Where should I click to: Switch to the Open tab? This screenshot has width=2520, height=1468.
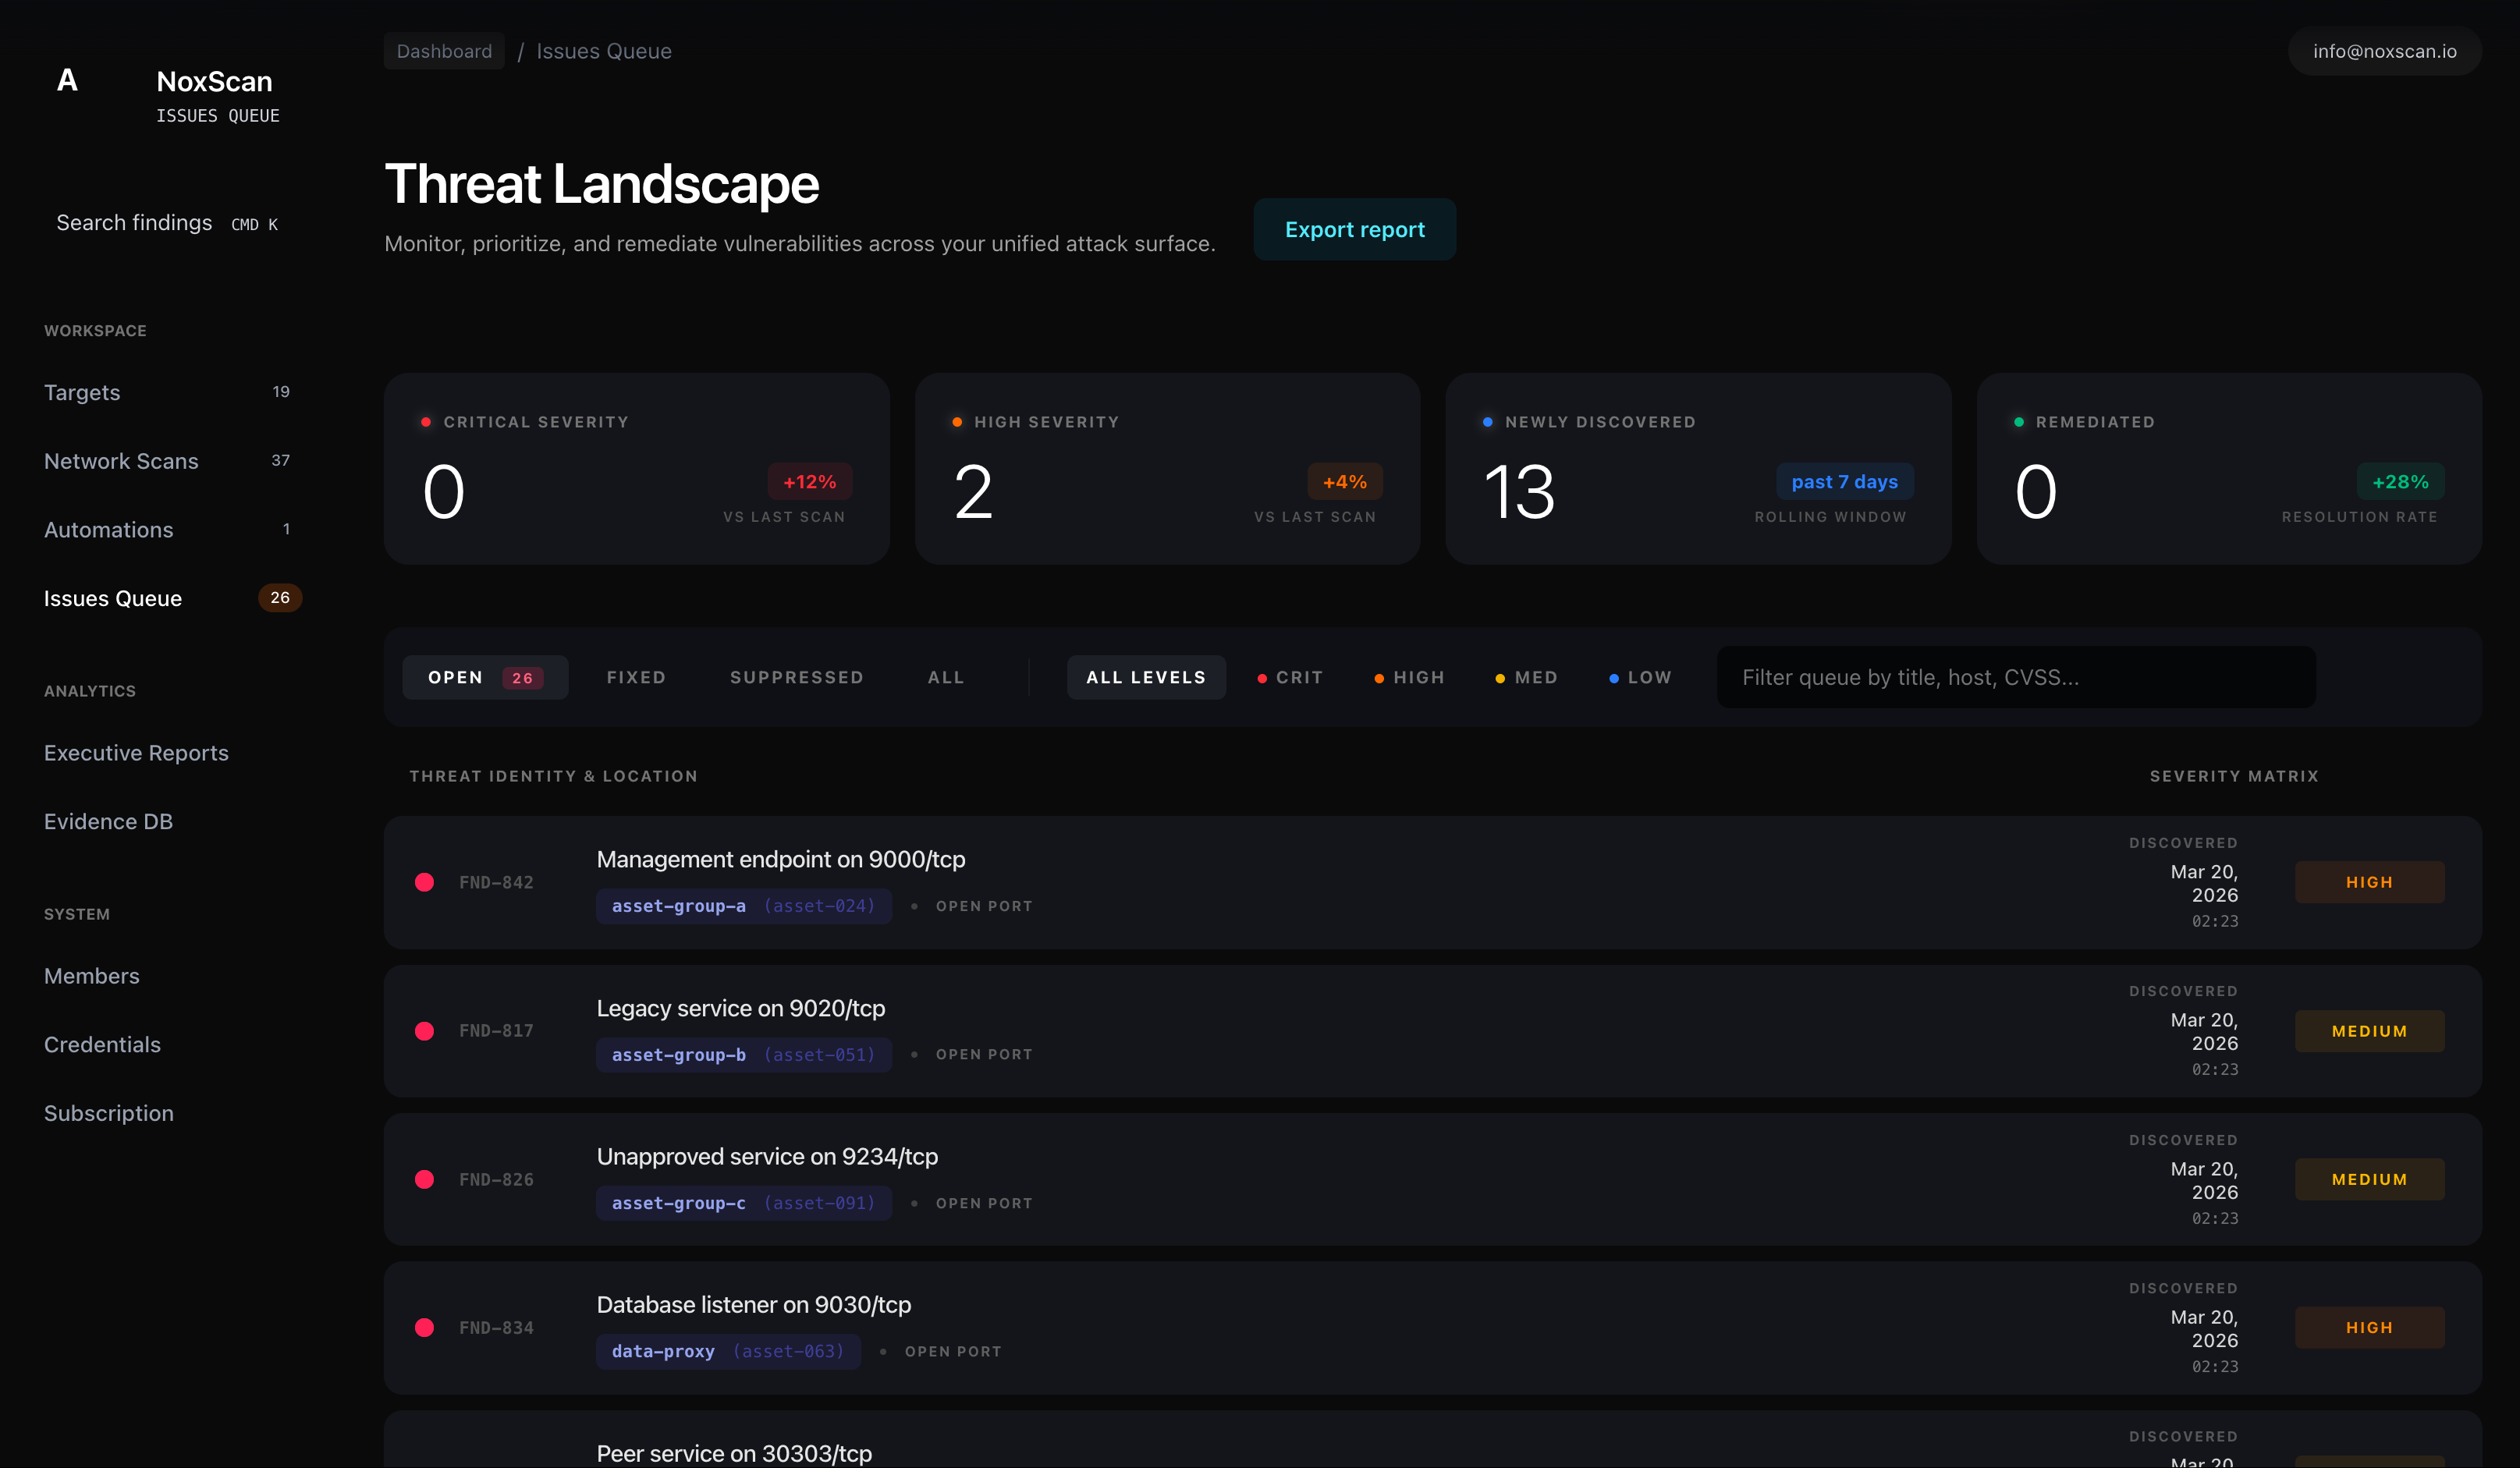(x=485, y=677)
